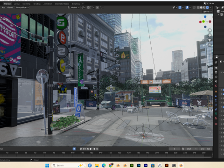Image resolution: width=224 pixels, height=168 pixels.
Task: Toggle proportional editing button
Action: (97, 7)
